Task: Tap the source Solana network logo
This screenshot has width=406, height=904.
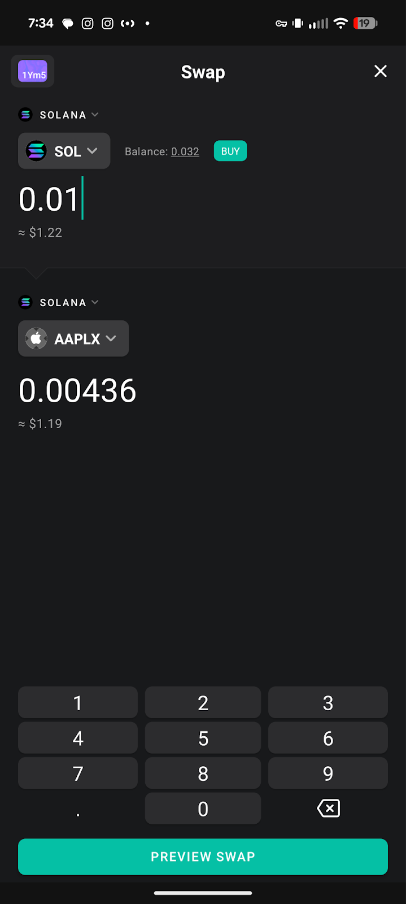Action: 25,115
